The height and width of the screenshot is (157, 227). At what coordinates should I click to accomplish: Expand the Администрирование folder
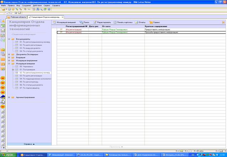point(9,97)
